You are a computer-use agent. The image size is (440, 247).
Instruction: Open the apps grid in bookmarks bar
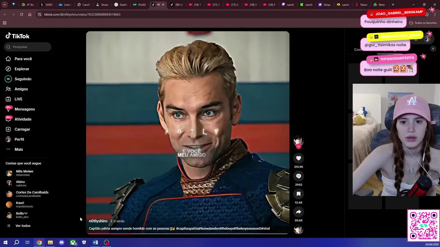coord(4,23)
